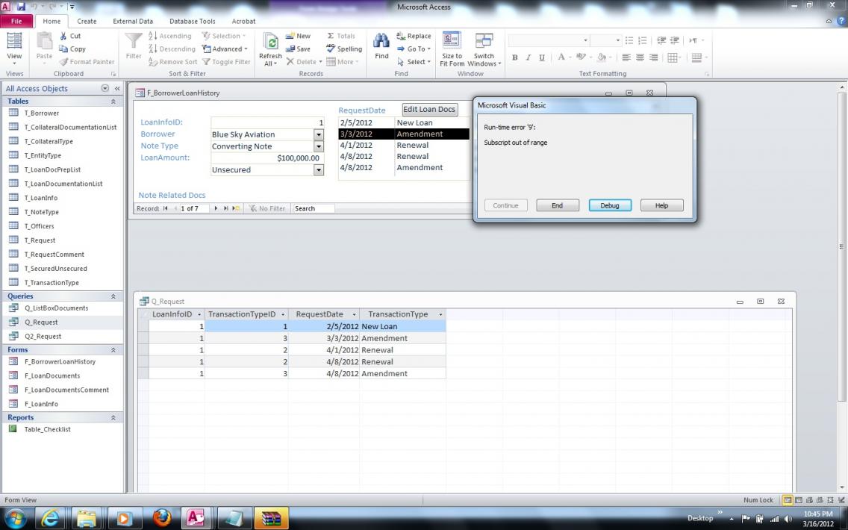This screenshot has width=848, height=530.
Task: Click the current record number box
Action: coord(194,208)
